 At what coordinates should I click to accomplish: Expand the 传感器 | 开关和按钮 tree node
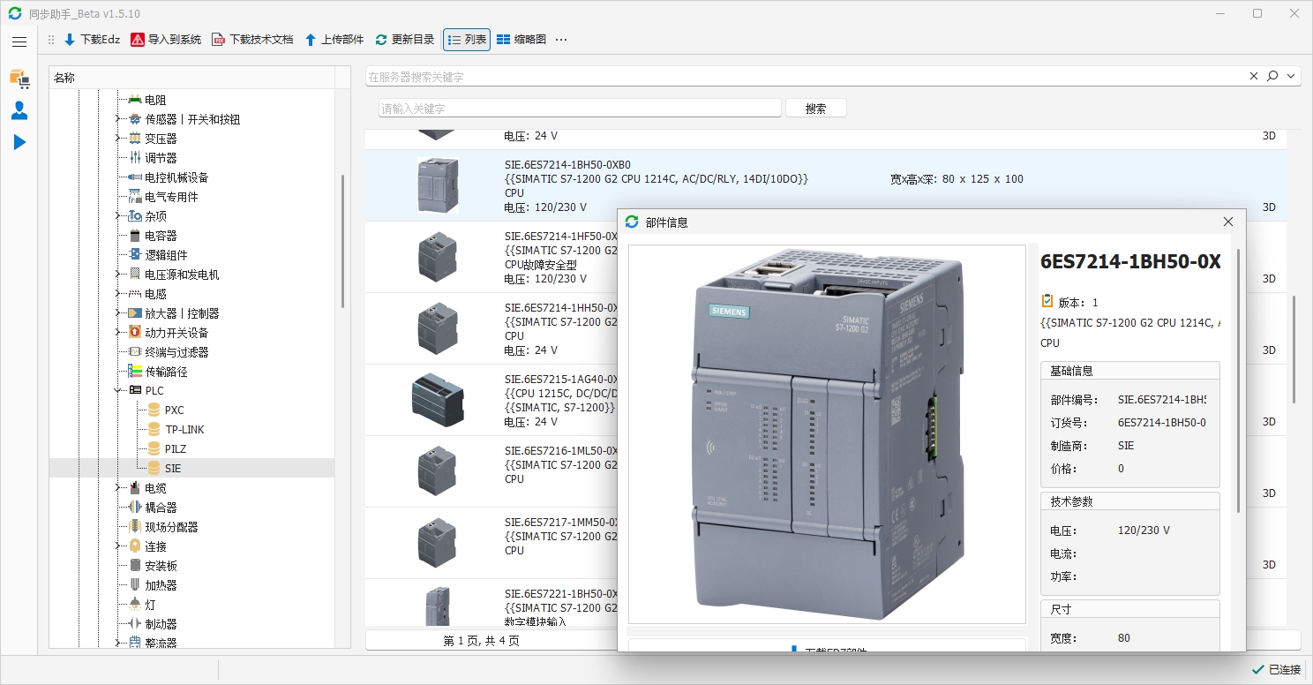[117, 119]
